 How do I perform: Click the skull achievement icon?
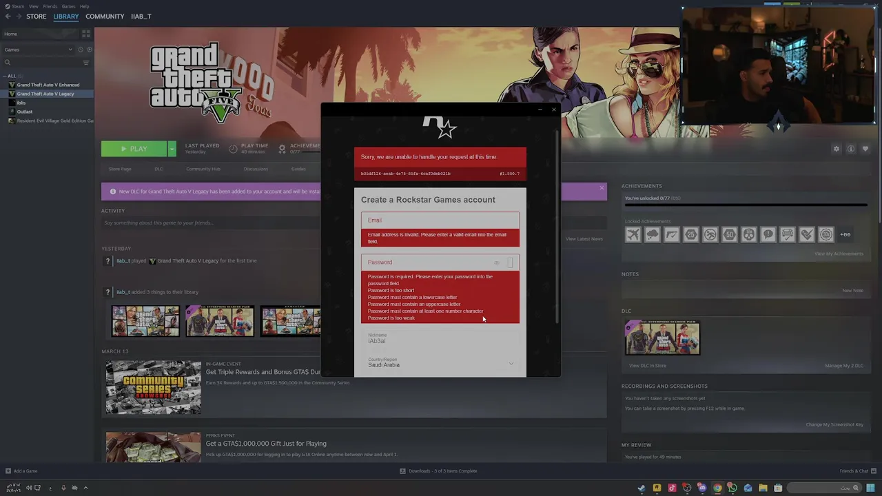(x=749, y=234)
